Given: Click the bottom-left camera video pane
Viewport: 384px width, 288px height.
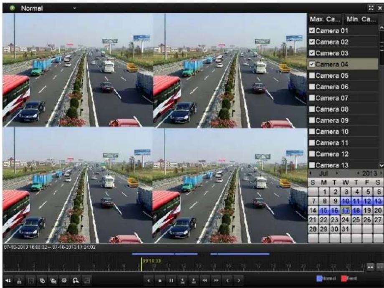Looking at the screenshot, I should [78, 185].
